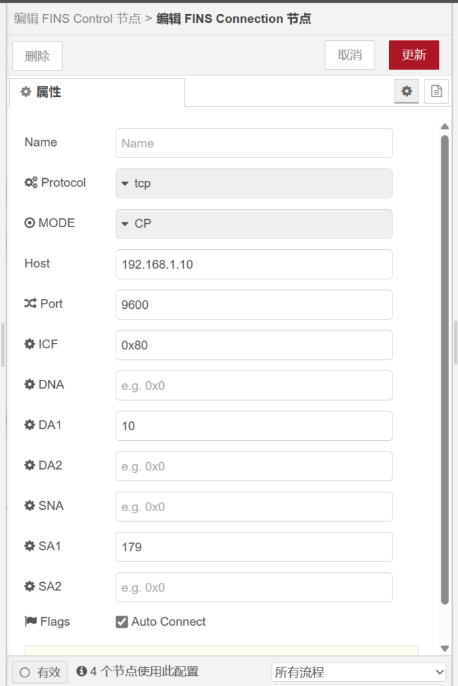Screen dimensions: 458x686
Task: Click the info icon near node usage count
Action: click(x=82, y=671)
